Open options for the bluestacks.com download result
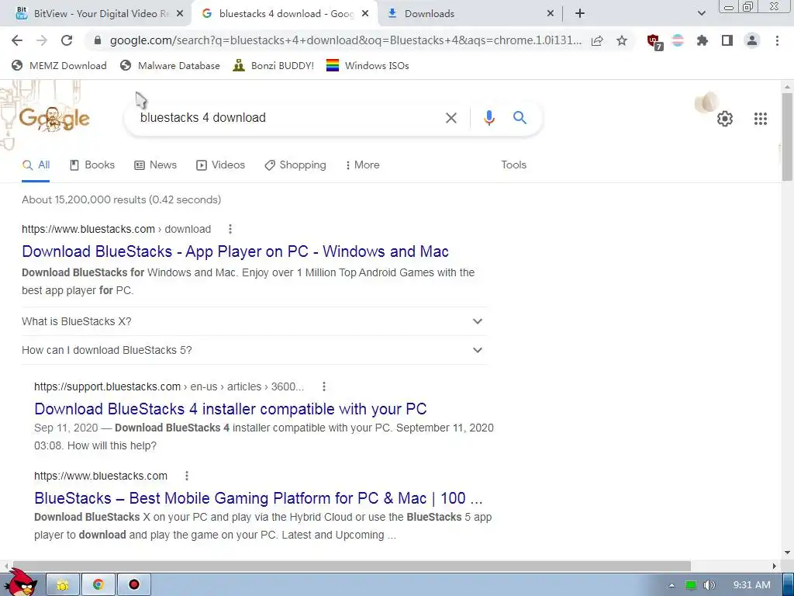Viewport: 794px width, 596px height. (x=230, y=229)
